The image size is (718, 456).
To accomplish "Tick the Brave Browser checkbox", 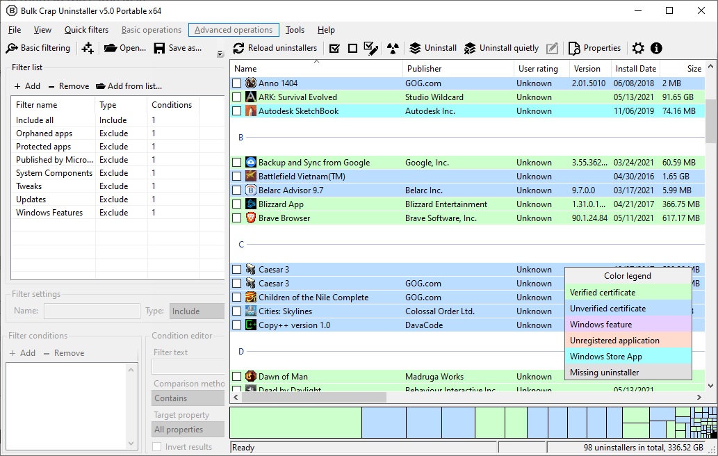I will click(236, 218).
